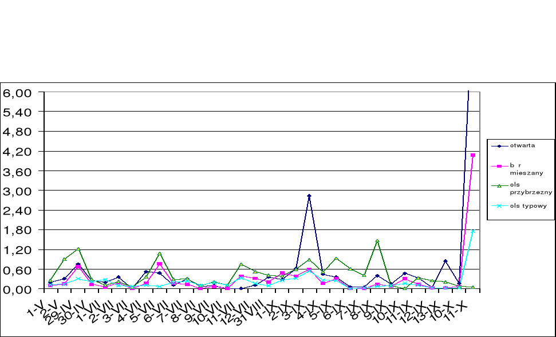This screenshot has height=337, width=556.
Task: Click the dark blue diamond marker in legend
Action: point(500,145)
